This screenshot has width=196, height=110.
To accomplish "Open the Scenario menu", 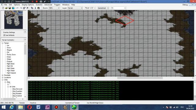I will [39, 5].
